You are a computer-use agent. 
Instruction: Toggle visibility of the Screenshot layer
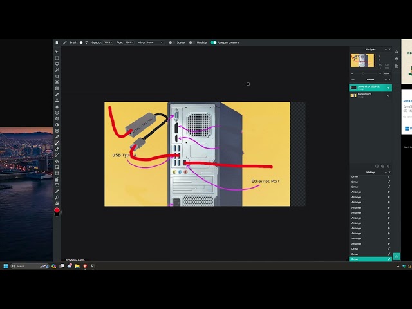click(388, 87)
